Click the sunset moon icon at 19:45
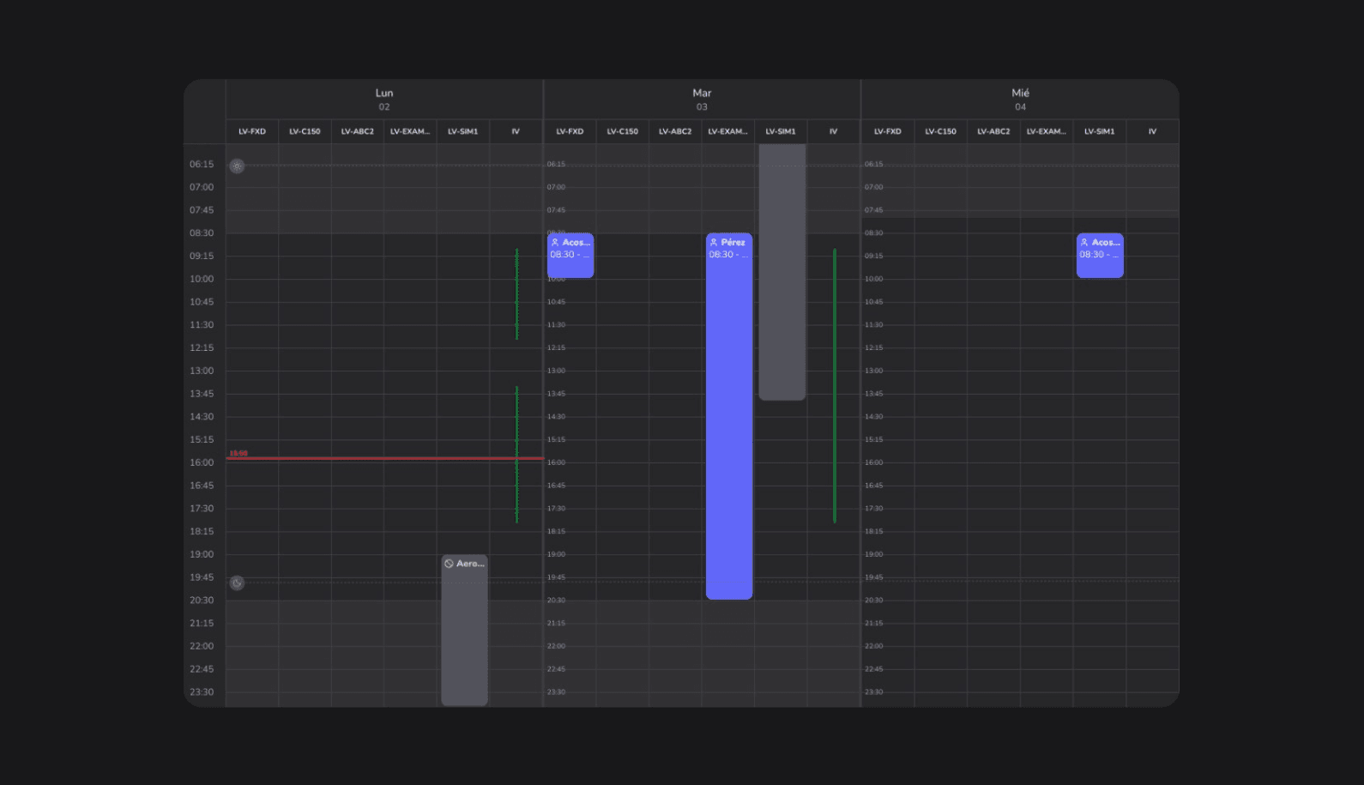The width and height of the screenshot is (1364, 785). [x=238, y=583]
